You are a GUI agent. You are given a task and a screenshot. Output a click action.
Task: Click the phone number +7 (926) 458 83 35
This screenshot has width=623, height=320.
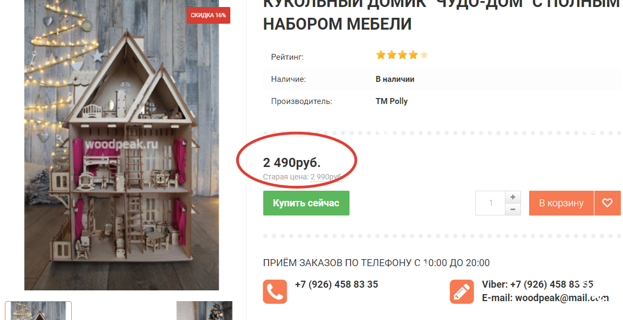[x=337, y=284]
